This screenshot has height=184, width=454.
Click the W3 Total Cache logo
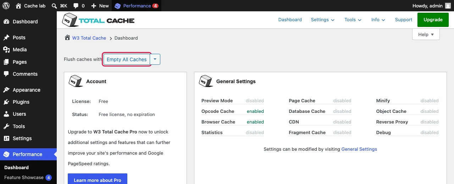coord(98,20)
